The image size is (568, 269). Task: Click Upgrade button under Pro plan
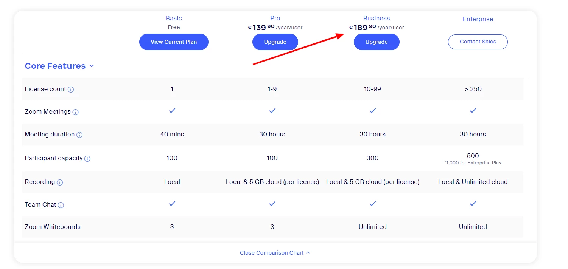[275, 42]
